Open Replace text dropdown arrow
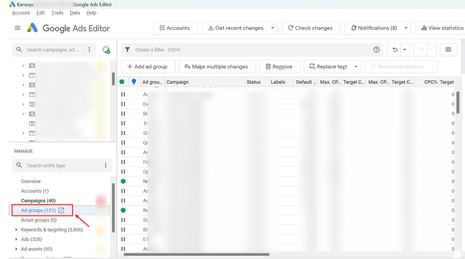Image resolution: width=465 pixels, height=259 pixels. (356, 67)
